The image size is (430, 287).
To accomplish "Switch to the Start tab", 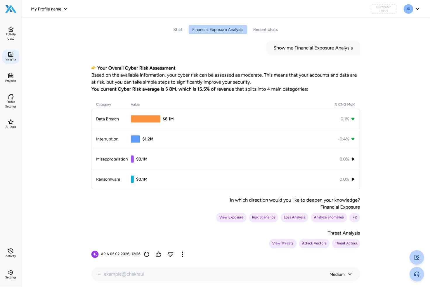I will tap(178, 30).
